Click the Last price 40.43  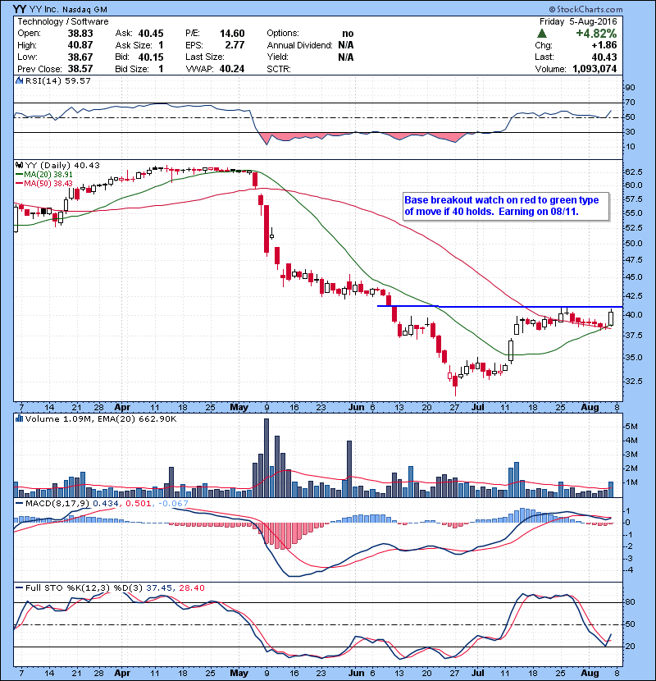pos(604,57)
